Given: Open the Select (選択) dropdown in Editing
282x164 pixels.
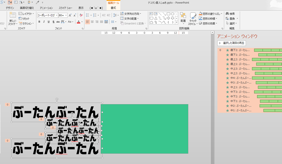Looking at the screenshot, I should pos(232,23).
